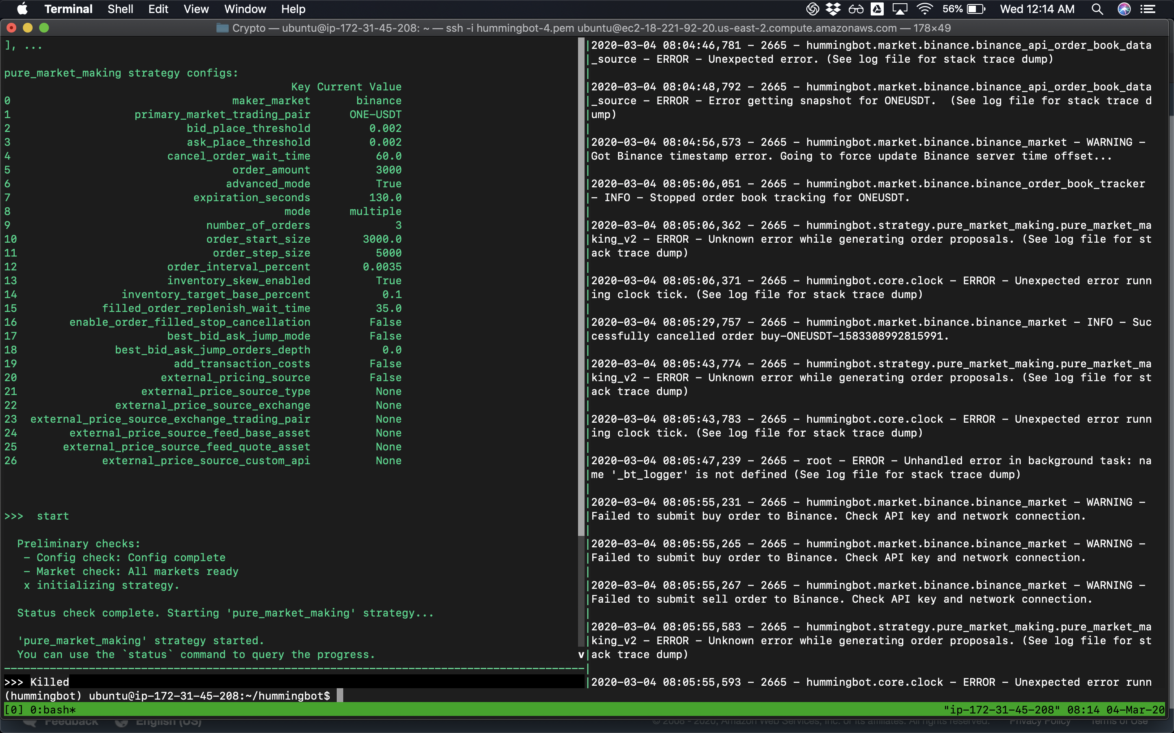
Task: Click the 'add_transaction_costs' config key
Action: [242, 364]
